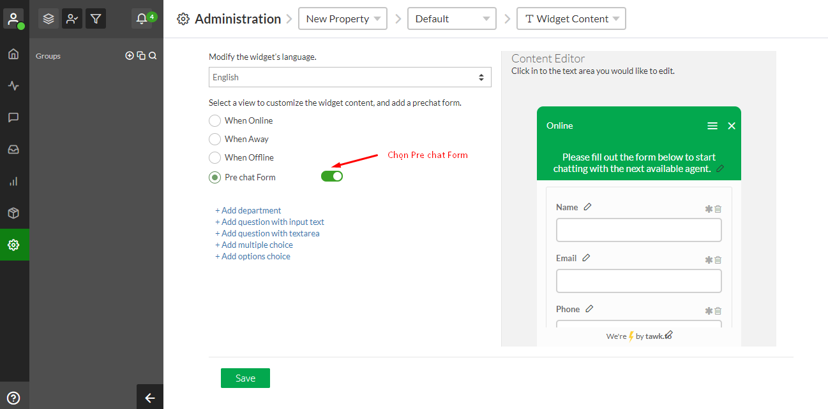Open the Administration gear icon in sidebar
The image size is (828, 409).
click(14, 245)
